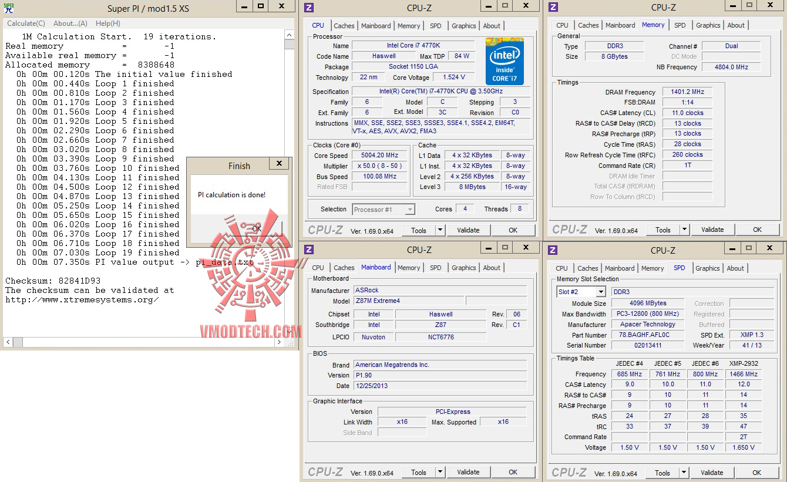Viewport: 787px width, 482px height.
Task: Confirm OK in Finish dialog
Action: coord(257,229)
